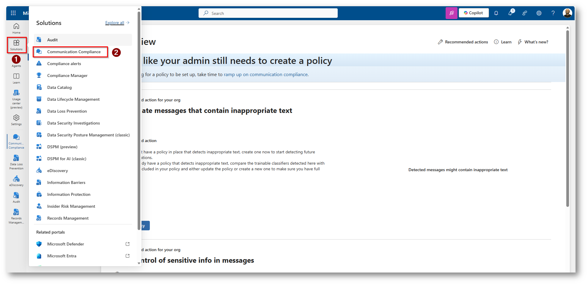Open the ramp up on communication compliance link

(265, 75)
